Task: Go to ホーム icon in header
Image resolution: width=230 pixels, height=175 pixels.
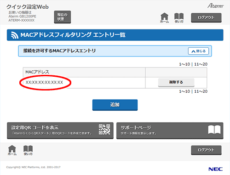Action: 164,18
